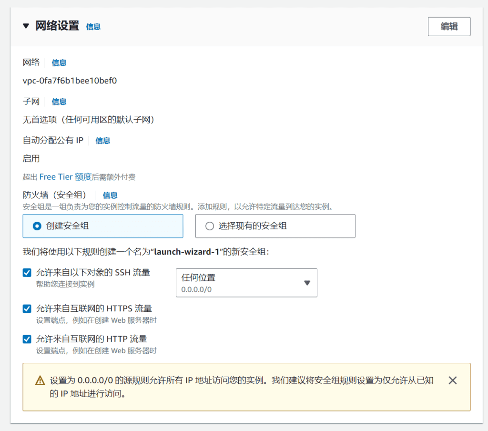Collapse the 网络设置 section via its triangle
488x431 pixels.
pyautogui.click(x=26, y=26)
